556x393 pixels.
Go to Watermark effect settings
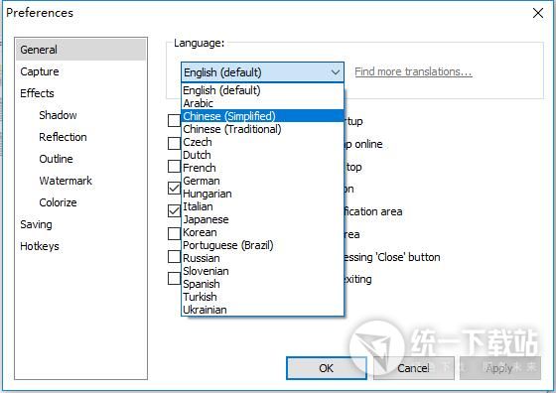click(x=66, y=181)
